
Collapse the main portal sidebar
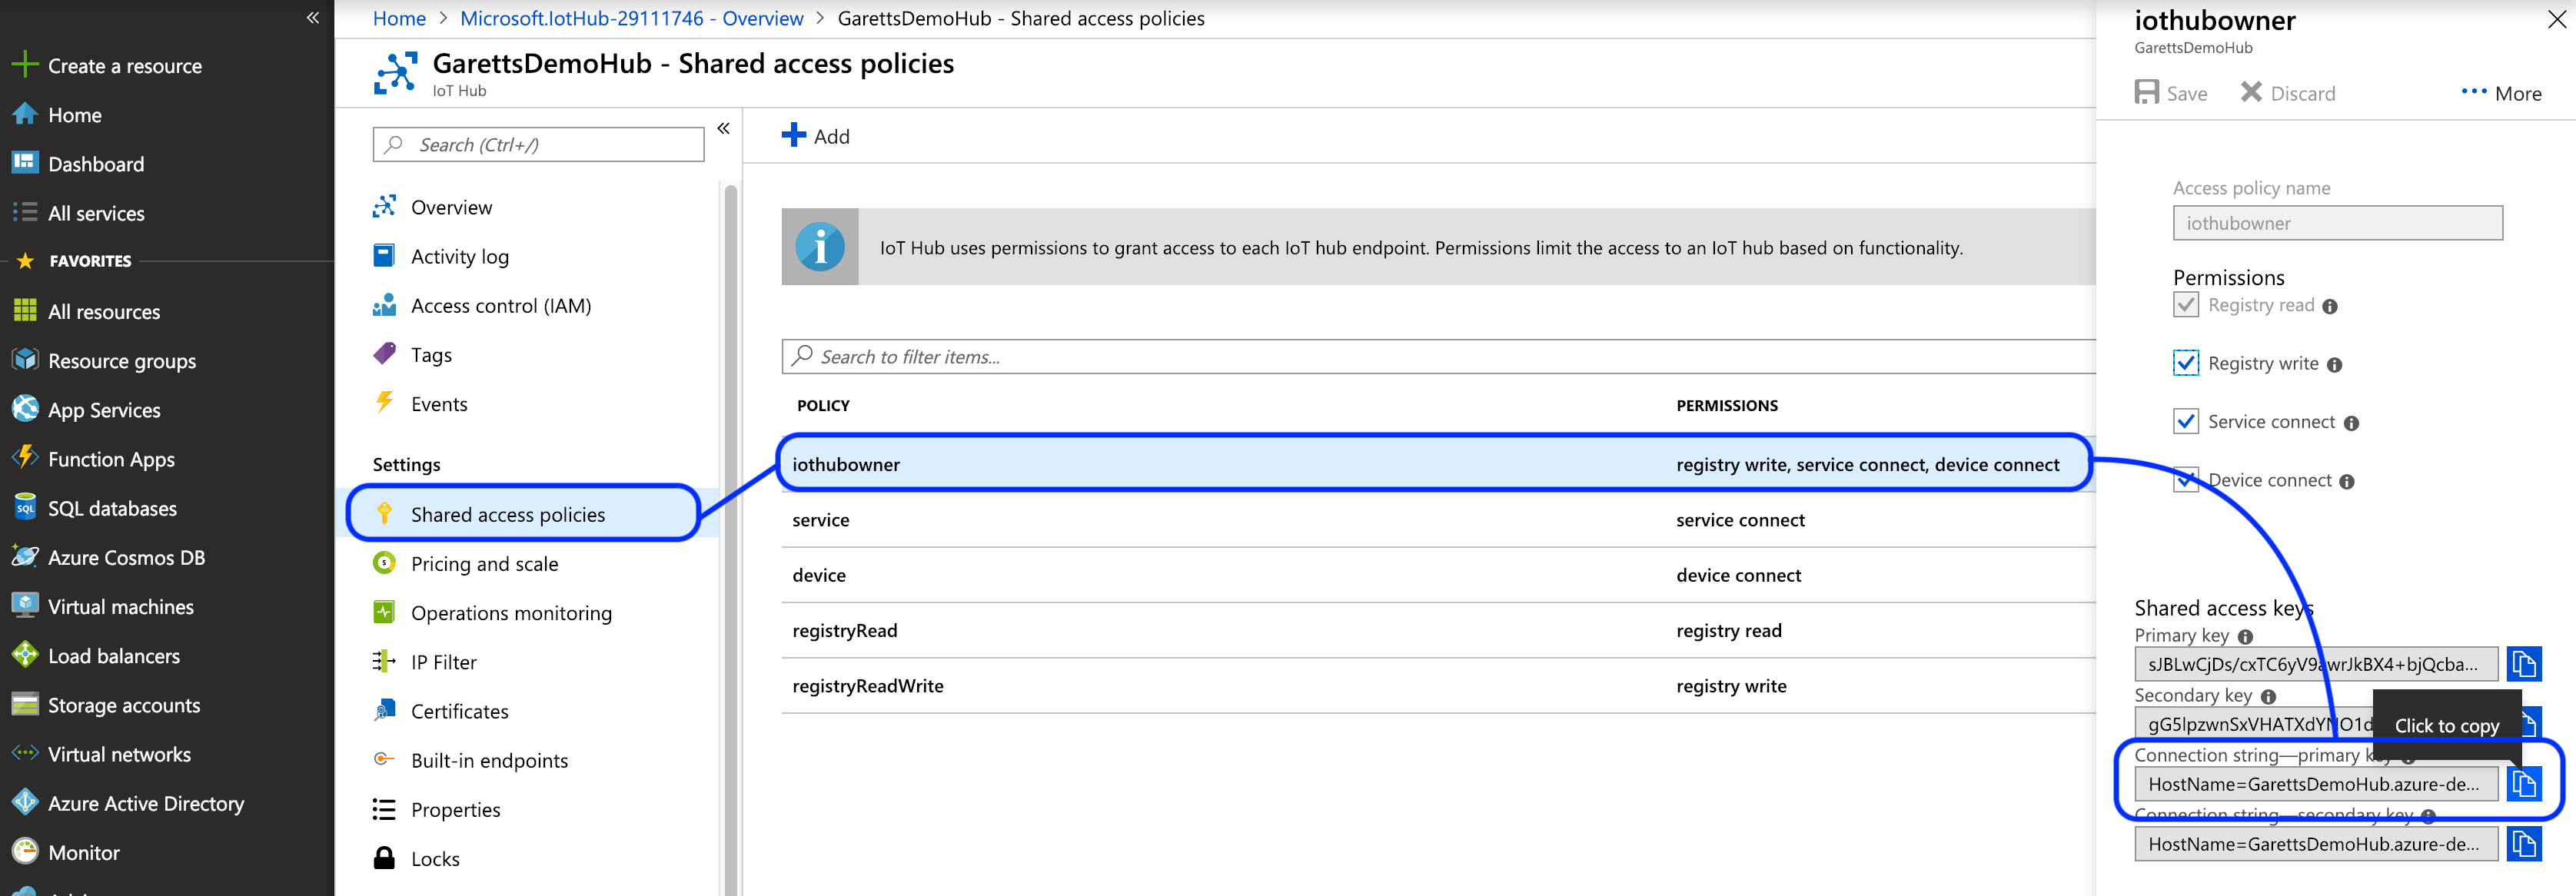point(312,17)
